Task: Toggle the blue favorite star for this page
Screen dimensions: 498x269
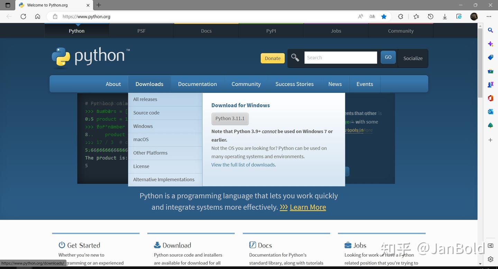Action: point(384,16)
